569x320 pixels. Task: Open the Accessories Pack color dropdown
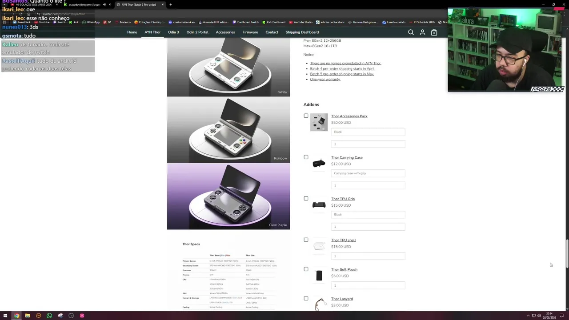tap(368, 132)
